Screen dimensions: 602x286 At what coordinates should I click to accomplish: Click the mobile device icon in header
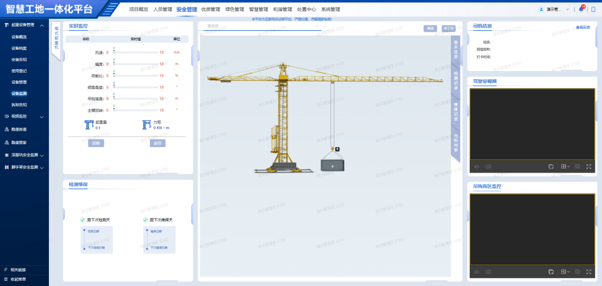[593, 9]
